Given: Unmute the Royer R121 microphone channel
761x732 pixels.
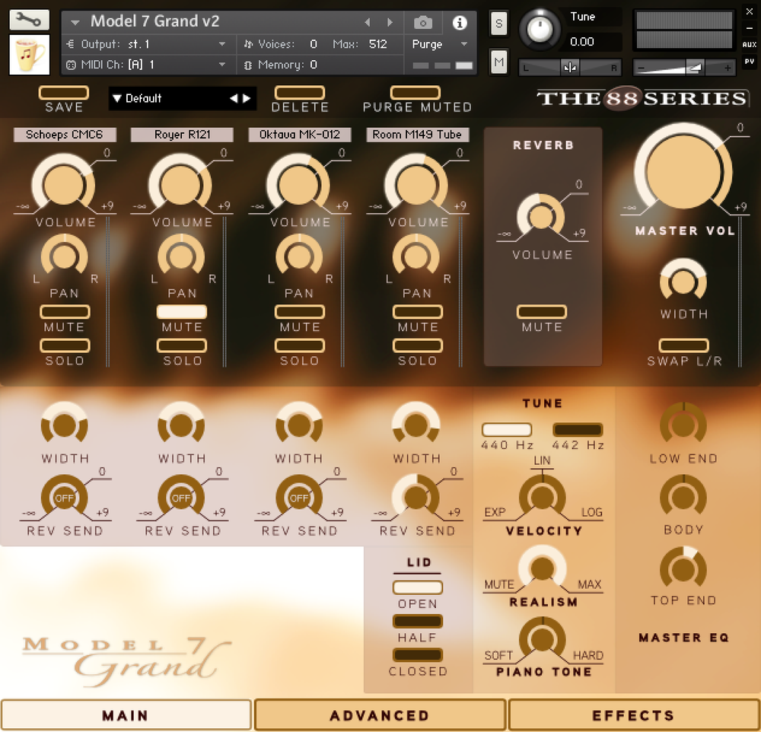Looking at the screenshot, I should click(181, 310).
